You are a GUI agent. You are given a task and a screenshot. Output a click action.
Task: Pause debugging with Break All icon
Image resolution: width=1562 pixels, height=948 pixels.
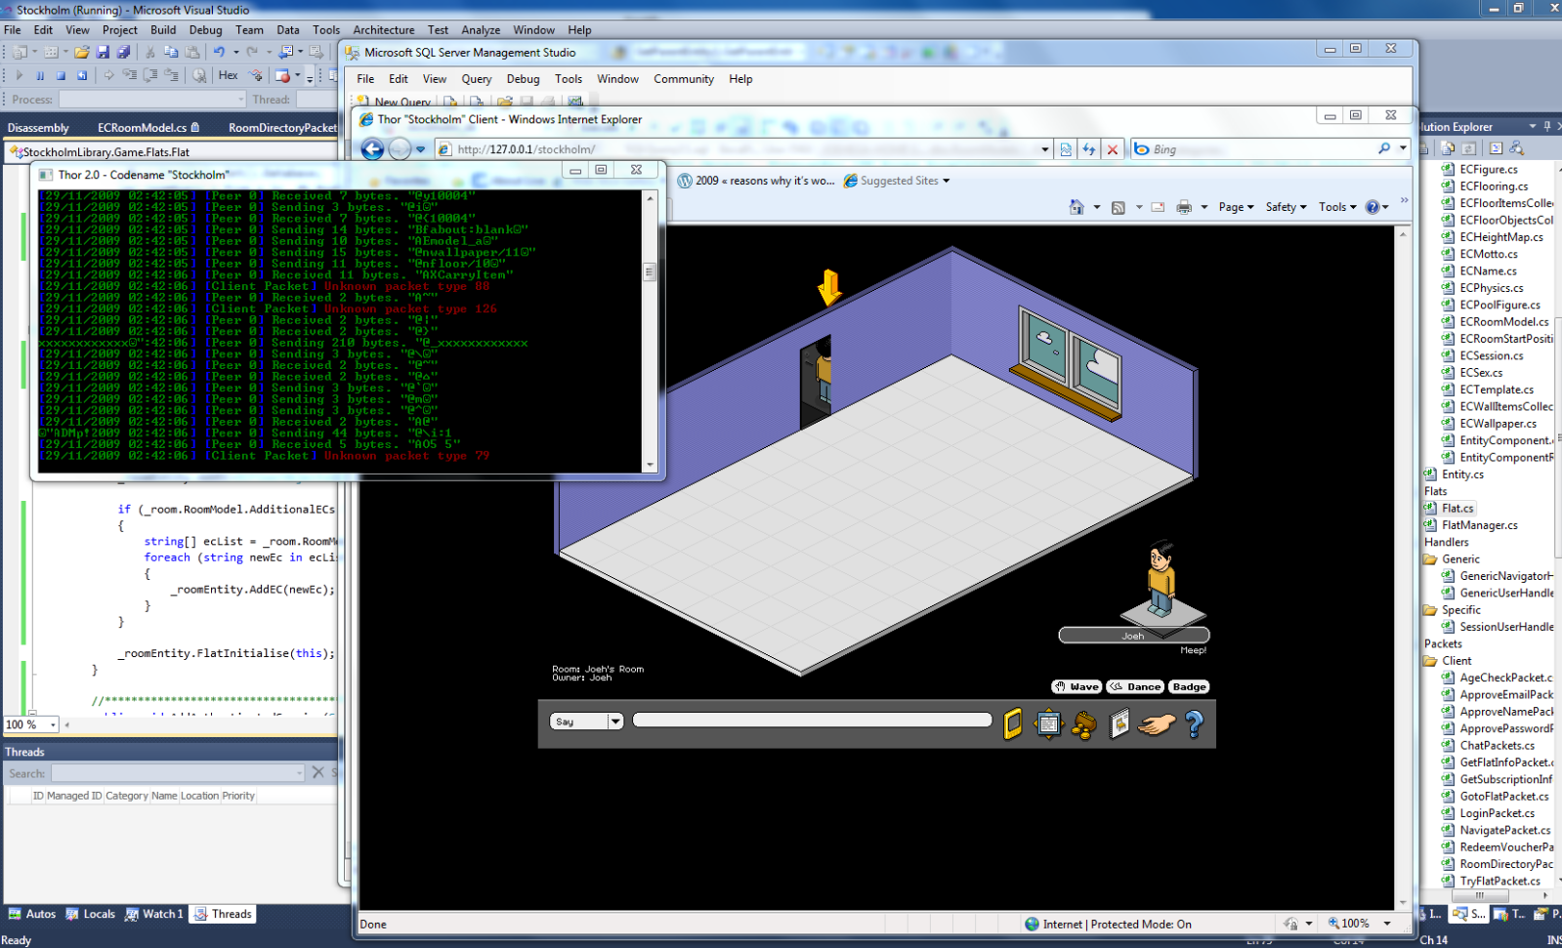[40, 75]
